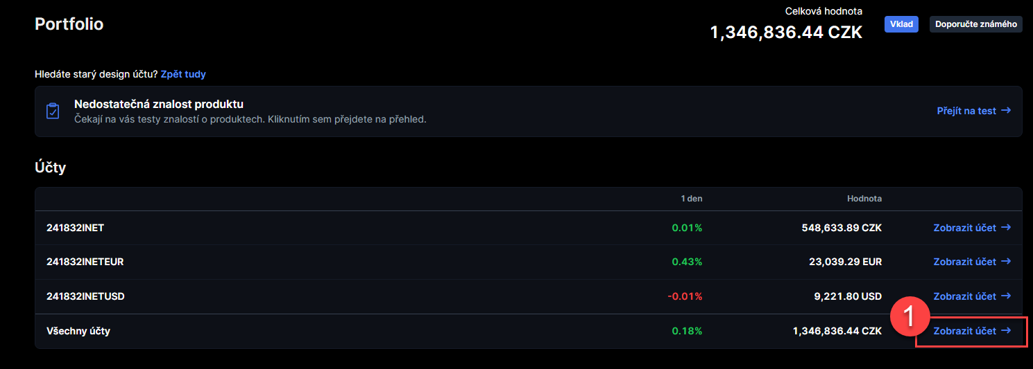The image size is (1033, 369).
Task: Click the Doporučte známého button
Action: coord(975,24)
